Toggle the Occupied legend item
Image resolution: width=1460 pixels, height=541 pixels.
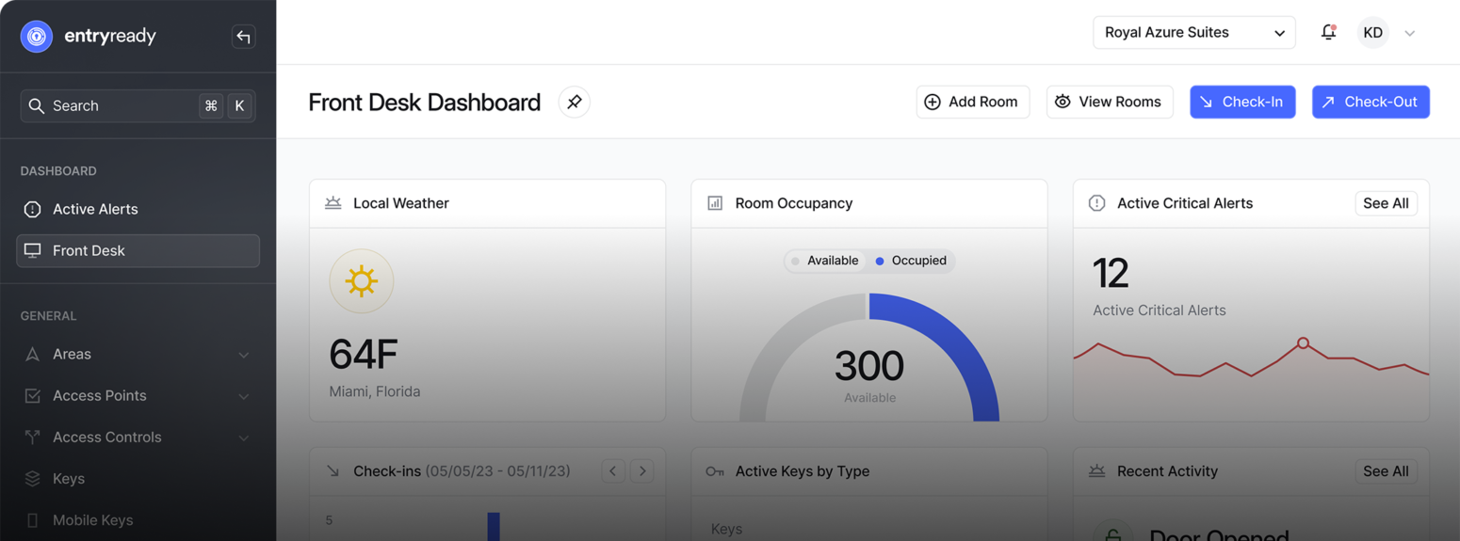[x=911, y=261]
